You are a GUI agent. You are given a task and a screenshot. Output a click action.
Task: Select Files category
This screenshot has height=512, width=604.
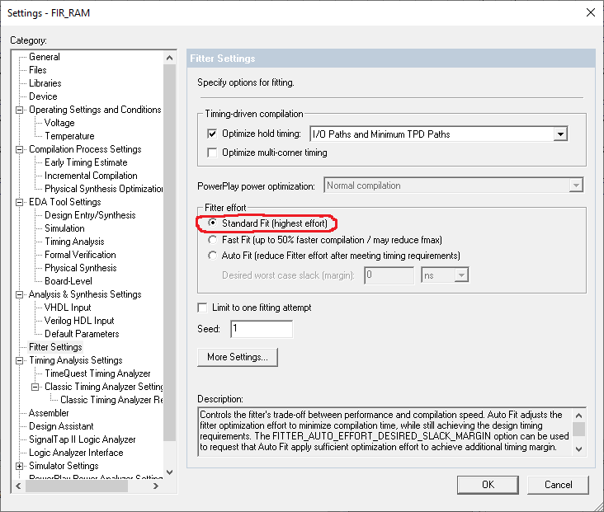tap(38, 70)
